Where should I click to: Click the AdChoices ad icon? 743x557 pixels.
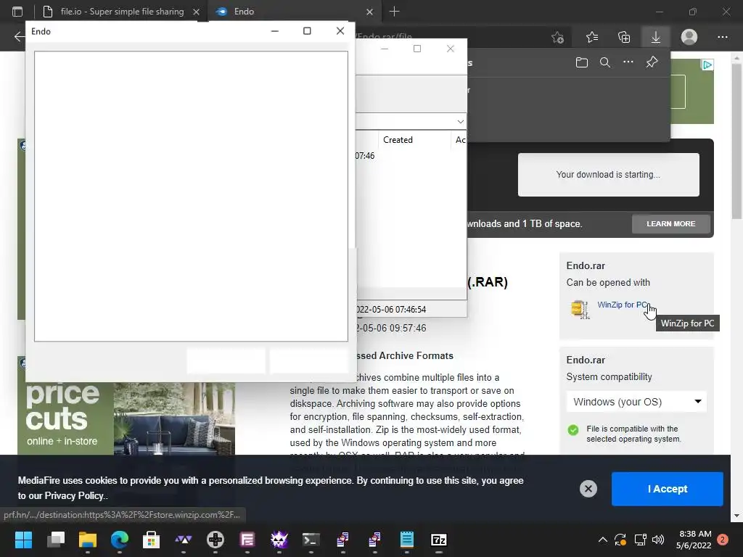point(707,65)
